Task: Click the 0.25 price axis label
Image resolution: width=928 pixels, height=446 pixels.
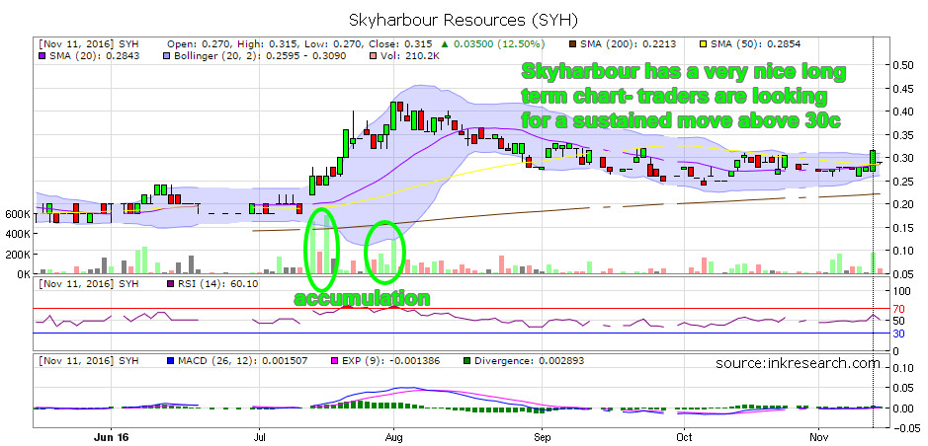Action: tap(902, 182)
